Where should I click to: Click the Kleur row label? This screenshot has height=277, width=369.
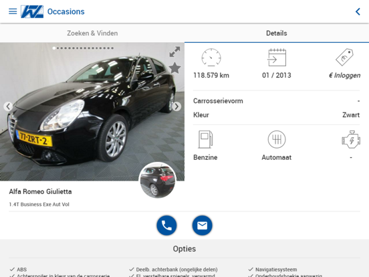click(x=201, y=115)
